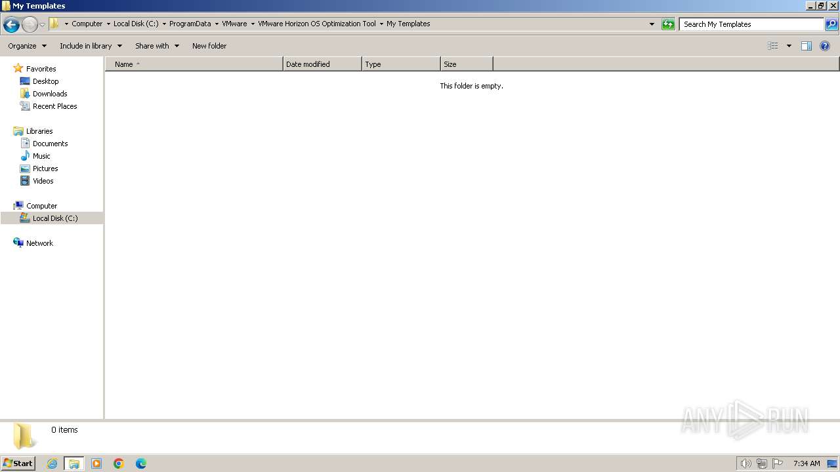This screenshot has width=840, height=472.
Task: Select Favorites in the navigation pane
Action: (x=41, y=69)
